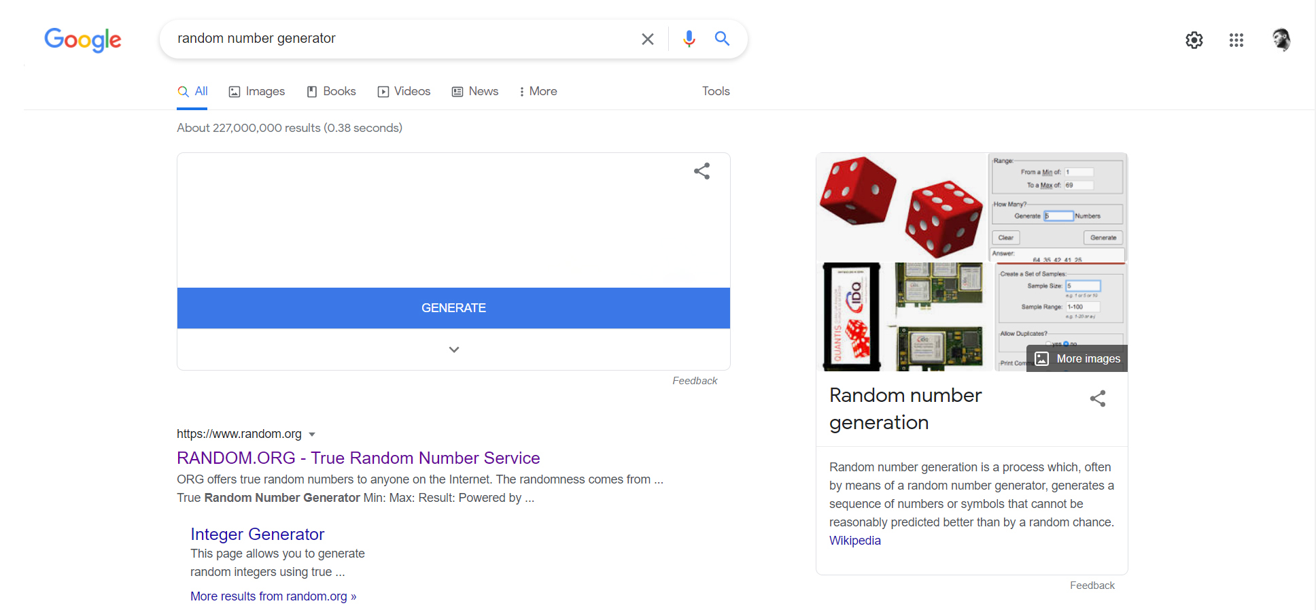Open the Videos results tab
Image resolution: width=1316 pixels, height=610 pixels.
(x=404, y=91)
